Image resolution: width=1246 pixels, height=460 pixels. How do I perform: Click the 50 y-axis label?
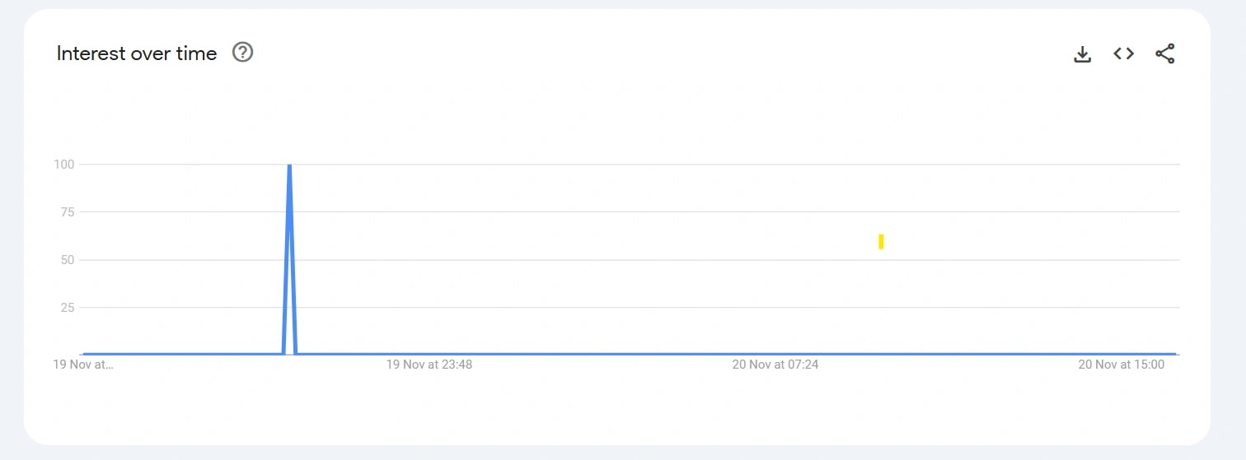[x=68, y=260]
